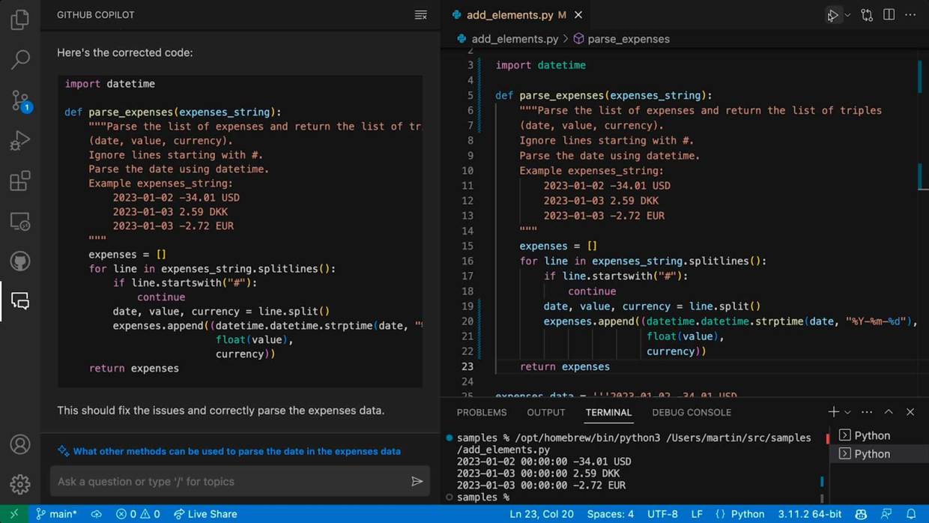Open the run button dropdown arrow
Screen dimensions: 929x523
pos(847,15)
